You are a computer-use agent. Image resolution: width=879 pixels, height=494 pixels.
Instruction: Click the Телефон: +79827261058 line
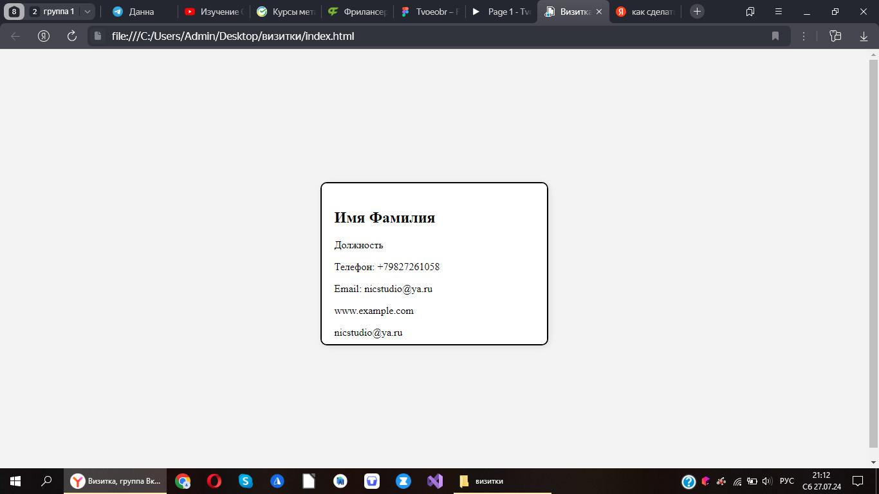[387, 267]
